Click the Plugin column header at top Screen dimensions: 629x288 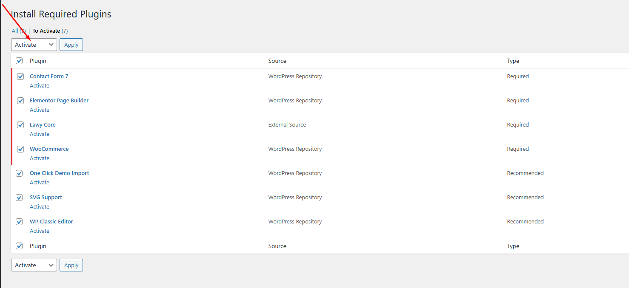click(x=38, y=61)
